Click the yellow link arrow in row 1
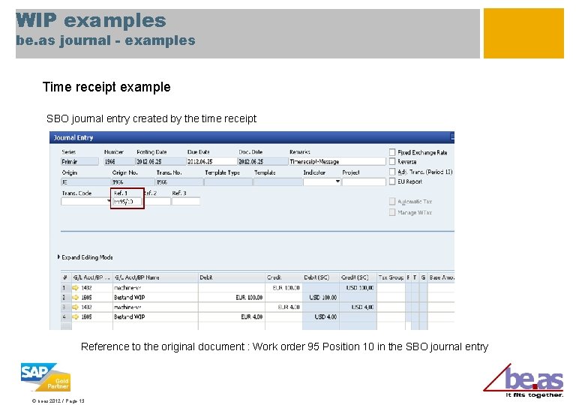 pyautogui.click(x=76, y=288)
